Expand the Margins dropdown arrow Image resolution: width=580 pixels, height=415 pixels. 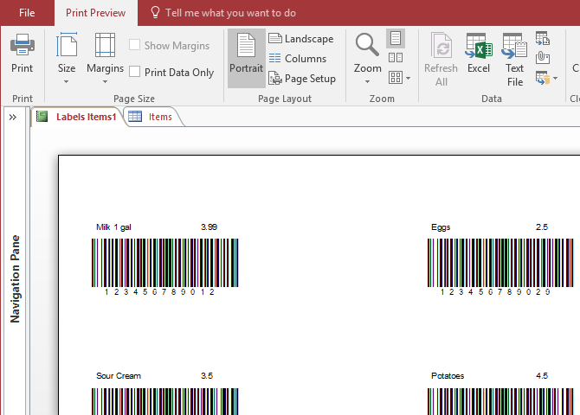coord(105,81)
